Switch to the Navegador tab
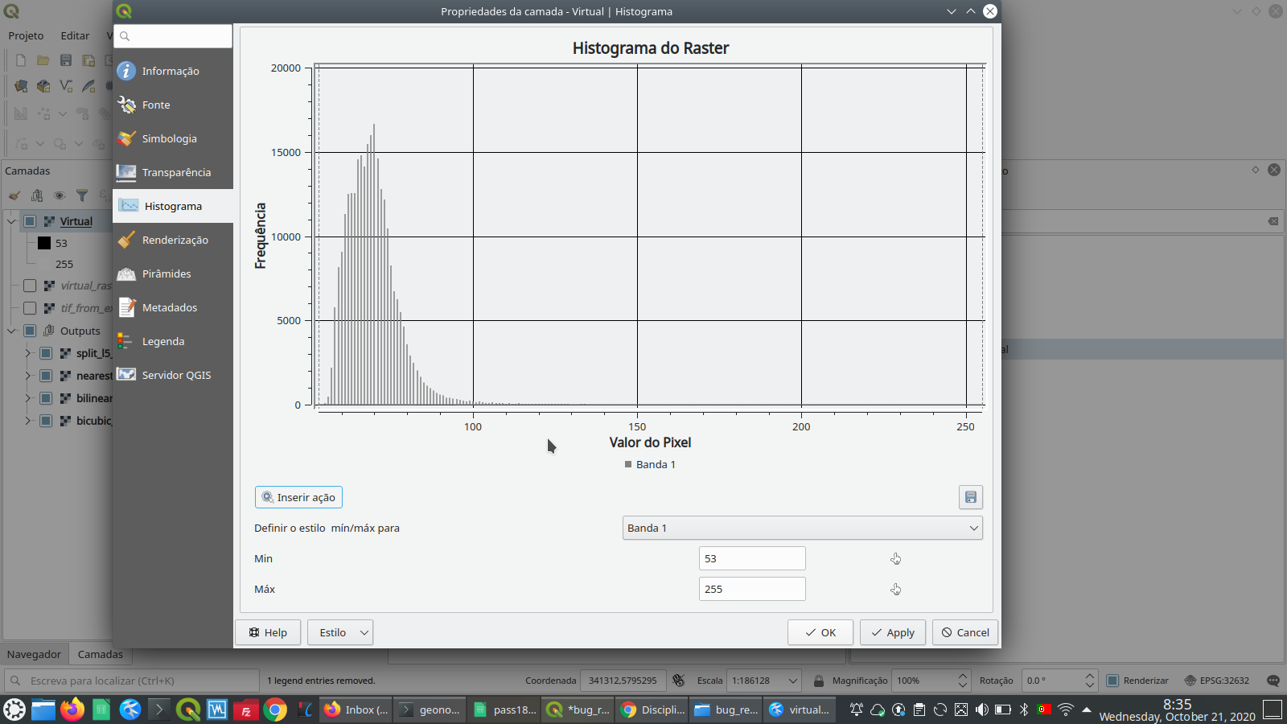This screenshot has height=724, width=1287. click(x=33, y=654)
